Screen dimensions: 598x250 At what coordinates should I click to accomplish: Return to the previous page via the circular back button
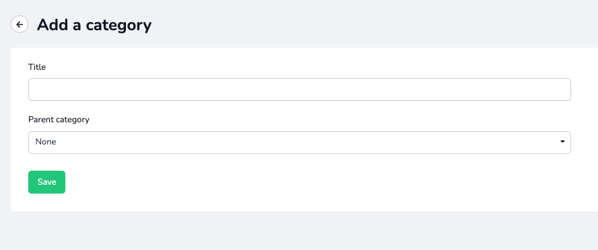[20, 24]
